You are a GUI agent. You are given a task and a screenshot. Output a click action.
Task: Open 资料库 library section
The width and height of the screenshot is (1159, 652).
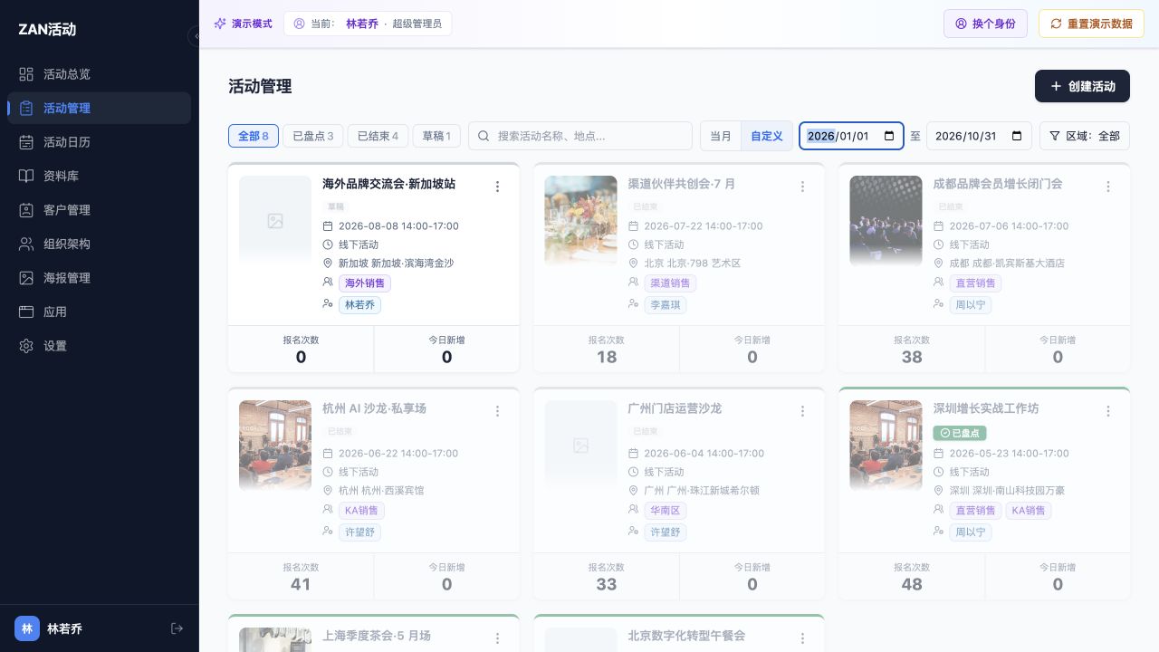click(99, 176)
